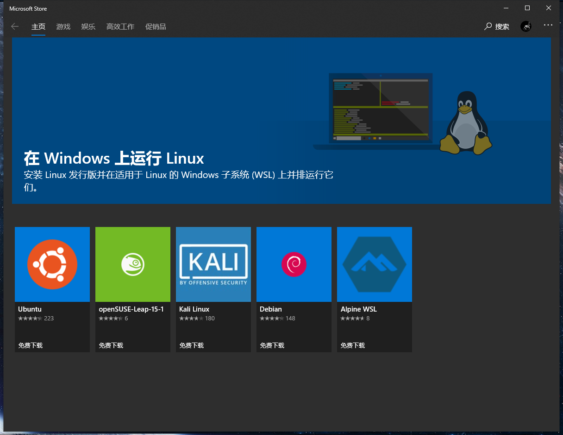Click Debian's star rating 148

[278, 319]
